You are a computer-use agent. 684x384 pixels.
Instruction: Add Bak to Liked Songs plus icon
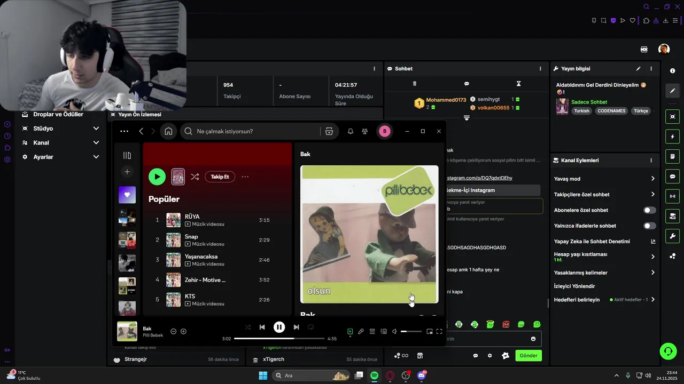coord(183,331)
